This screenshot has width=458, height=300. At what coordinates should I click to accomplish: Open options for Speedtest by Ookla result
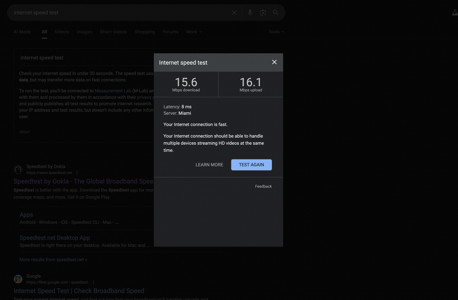(x=77, y=173)
